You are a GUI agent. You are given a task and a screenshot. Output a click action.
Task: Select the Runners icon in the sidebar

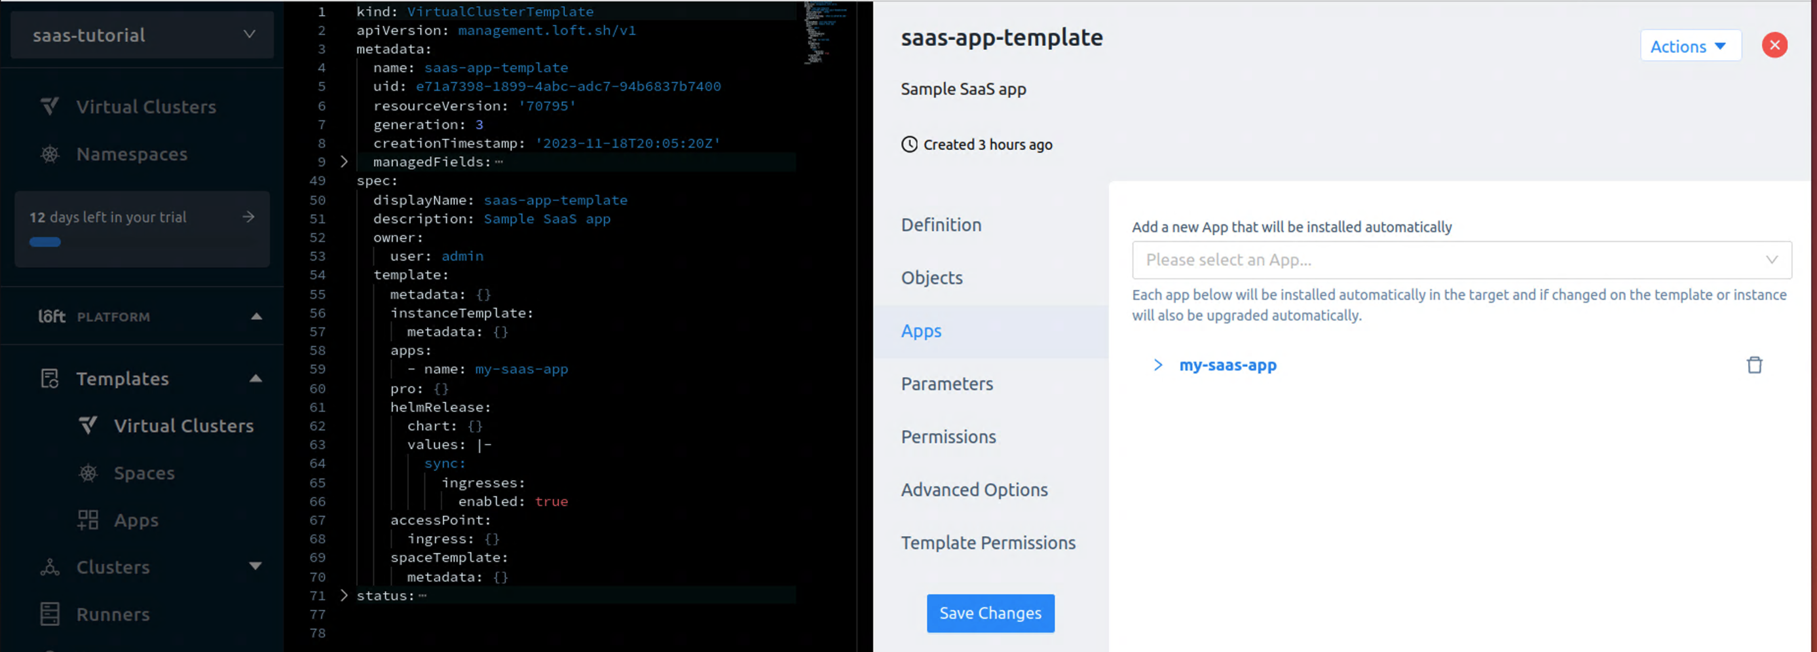pos(48,613)
